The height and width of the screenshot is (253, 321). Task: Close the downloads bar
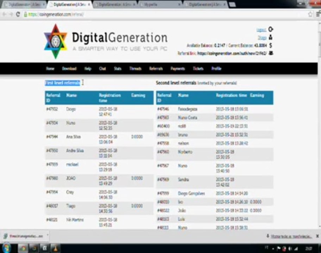tap(317, 236)
